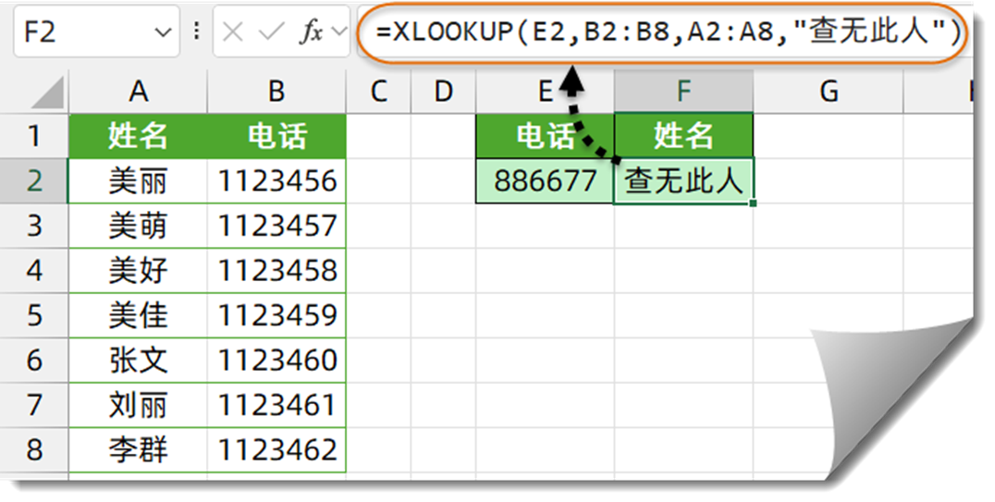This screenshot has height=502, width=995.
Task: Select row 6 header
Action: [x=34, y=361]
